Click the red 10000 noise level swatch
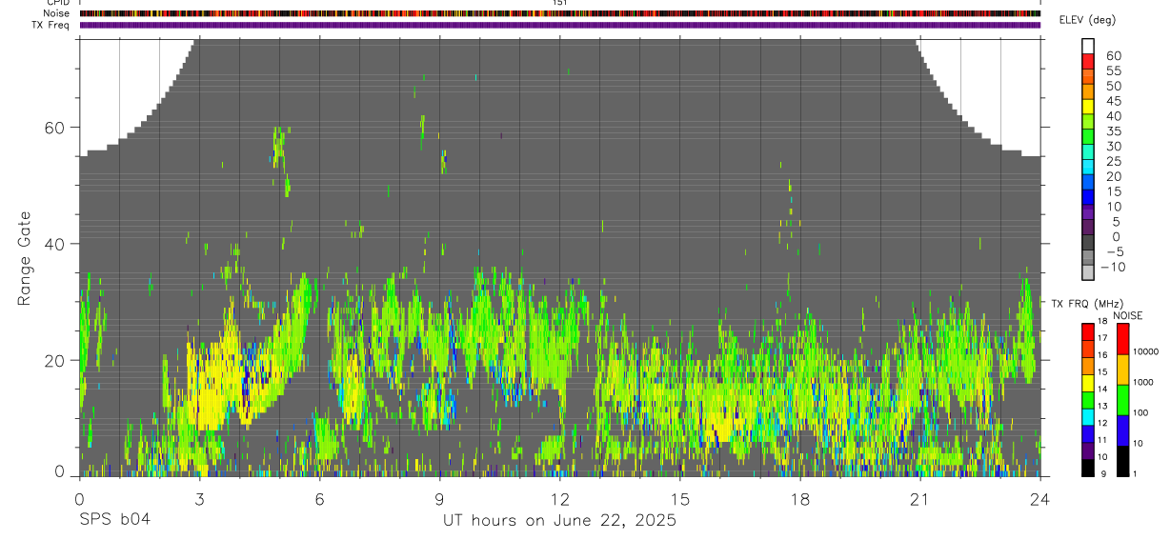Image resolution: width=1170 pixels, height=540 pixels. 1124,339
